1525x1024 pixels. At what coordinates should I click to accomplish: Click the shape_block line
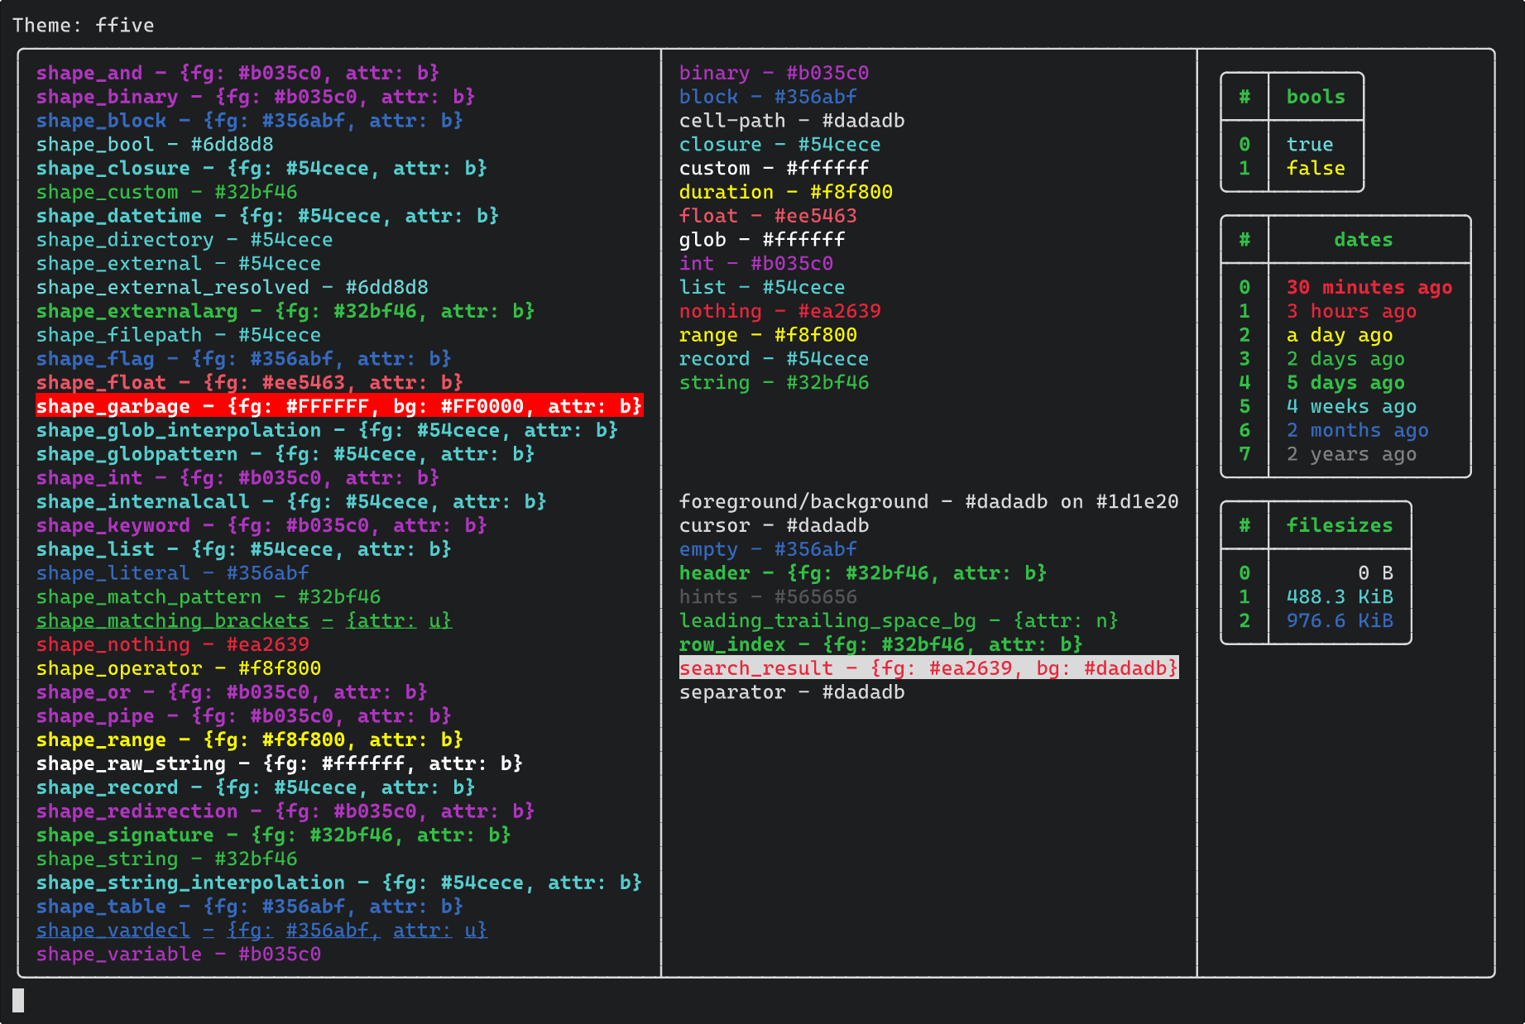pyautogui.click(x=249, y=121)
